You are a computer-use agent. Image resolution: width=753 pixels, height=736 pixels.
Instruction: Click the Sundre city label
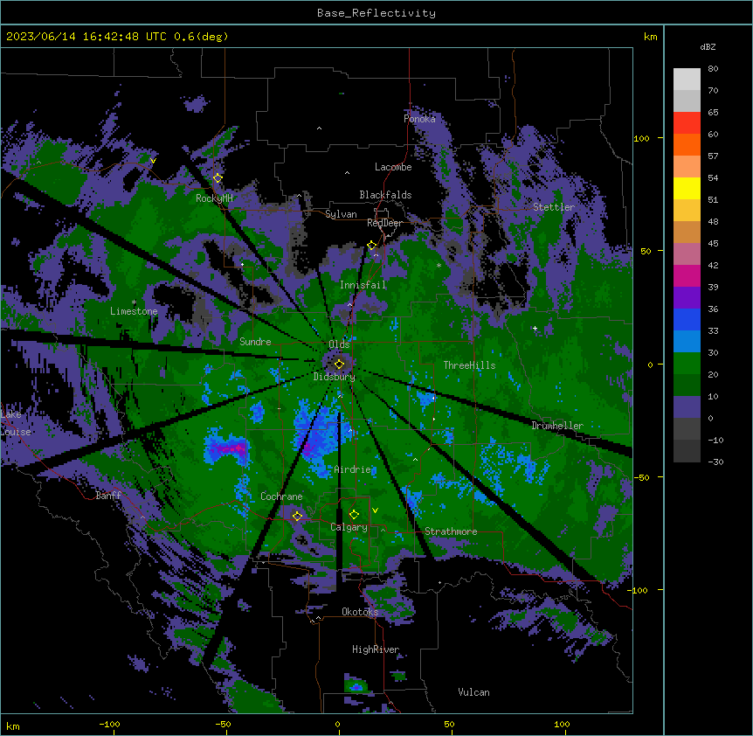click(x=255, y=342)
